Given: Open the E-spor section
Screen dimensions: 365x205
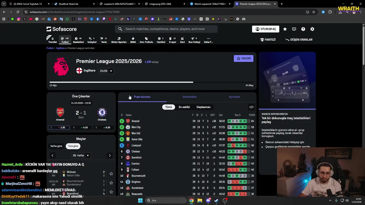Looking at the screenshot, I should [x=173, y=40].
